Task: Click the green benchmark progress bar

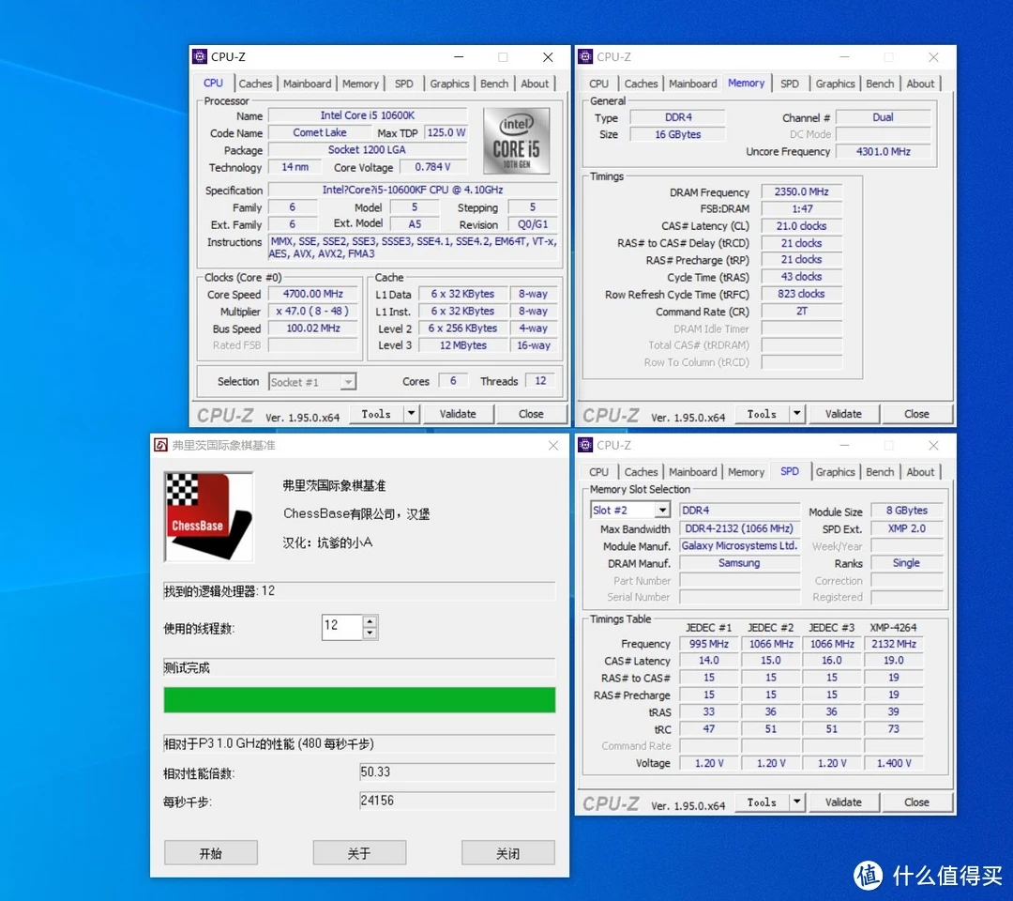Action: (359, 700)
